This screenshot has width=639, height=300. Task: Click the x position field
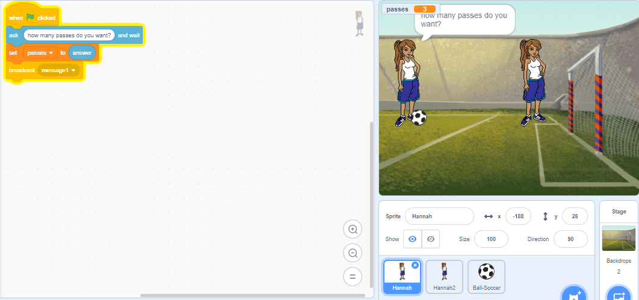click(x=517, y=216)
